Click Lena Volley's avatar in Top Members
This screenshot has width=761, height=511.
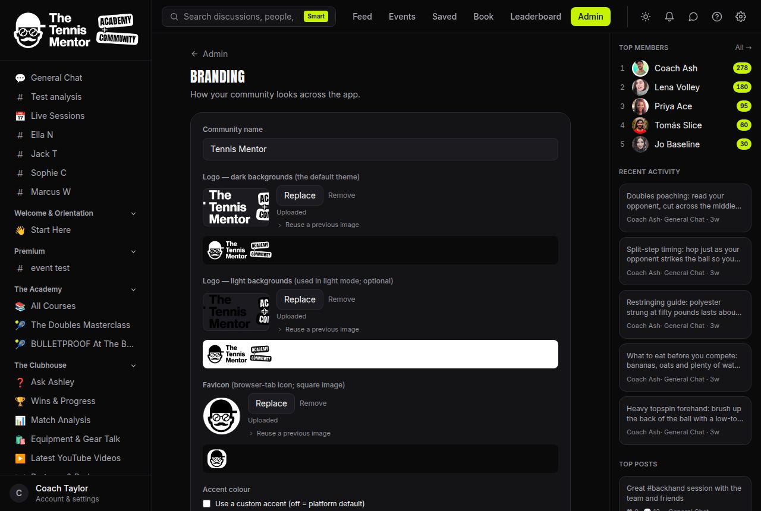[x=640, y=87]
